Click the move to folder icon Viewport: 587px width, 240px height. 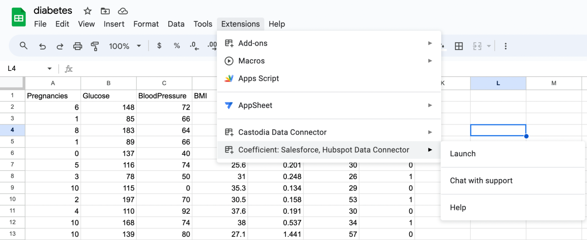point(105,11)
